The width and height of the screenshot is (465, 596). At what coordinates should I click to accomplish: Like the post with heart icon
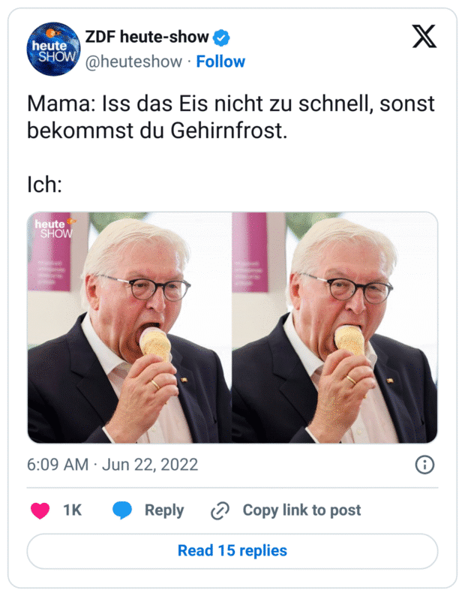(40, 510)
